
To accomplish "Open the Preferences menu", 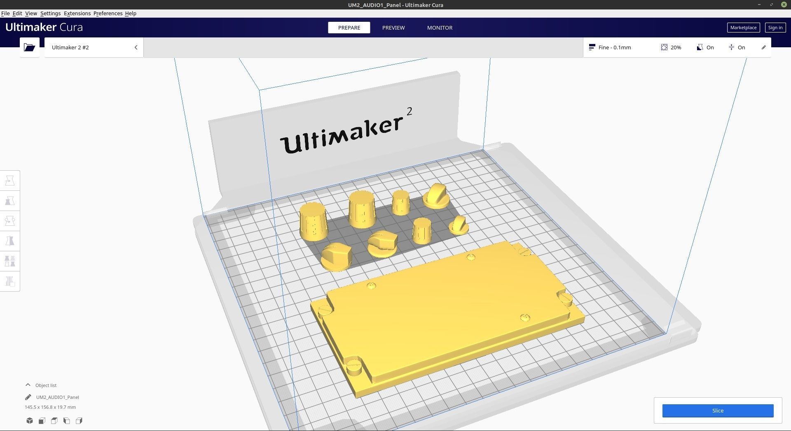I will (x=108, y=14).
